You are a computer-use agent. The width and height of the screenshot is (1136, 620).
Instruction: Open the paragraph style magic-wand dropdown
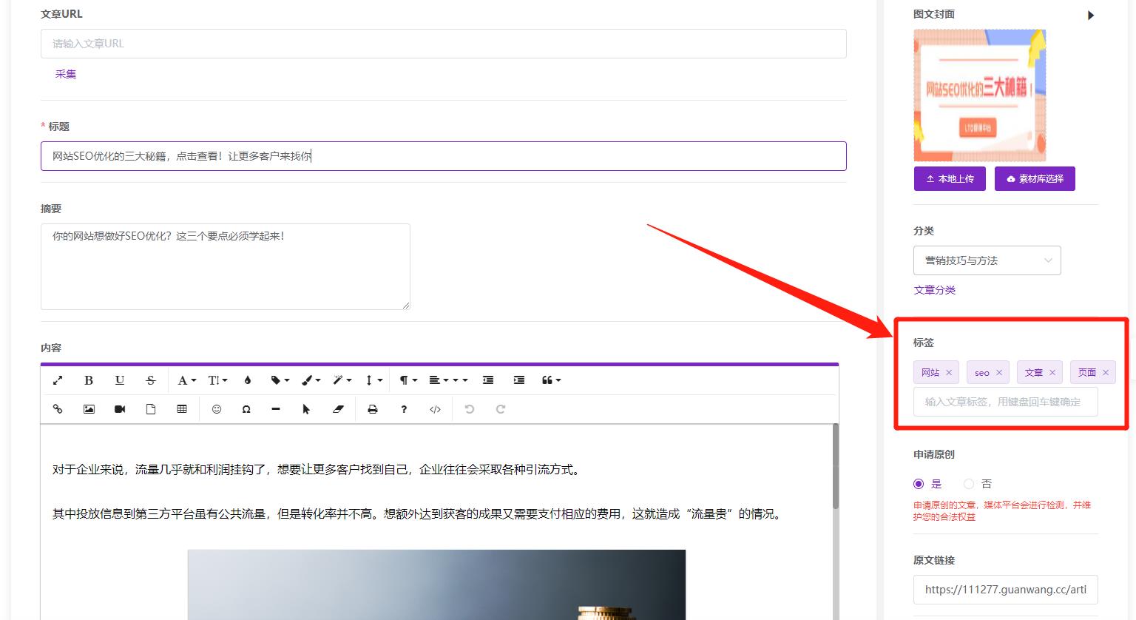pos(342,380)
